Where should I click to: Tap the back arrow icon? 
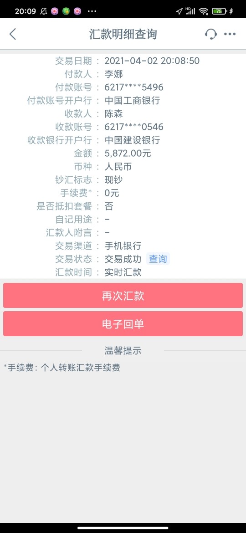13,34
